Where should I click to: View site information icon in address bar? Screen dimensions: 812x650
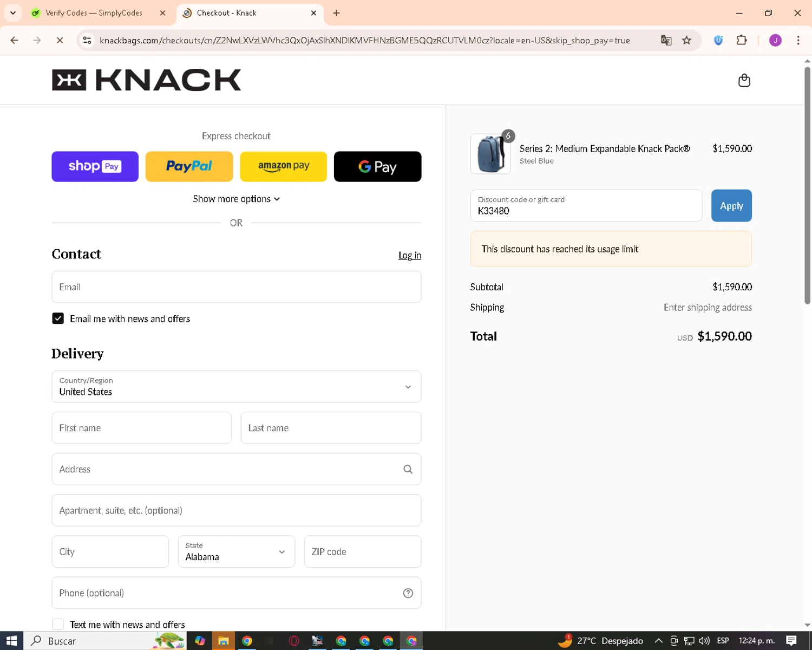87,40
